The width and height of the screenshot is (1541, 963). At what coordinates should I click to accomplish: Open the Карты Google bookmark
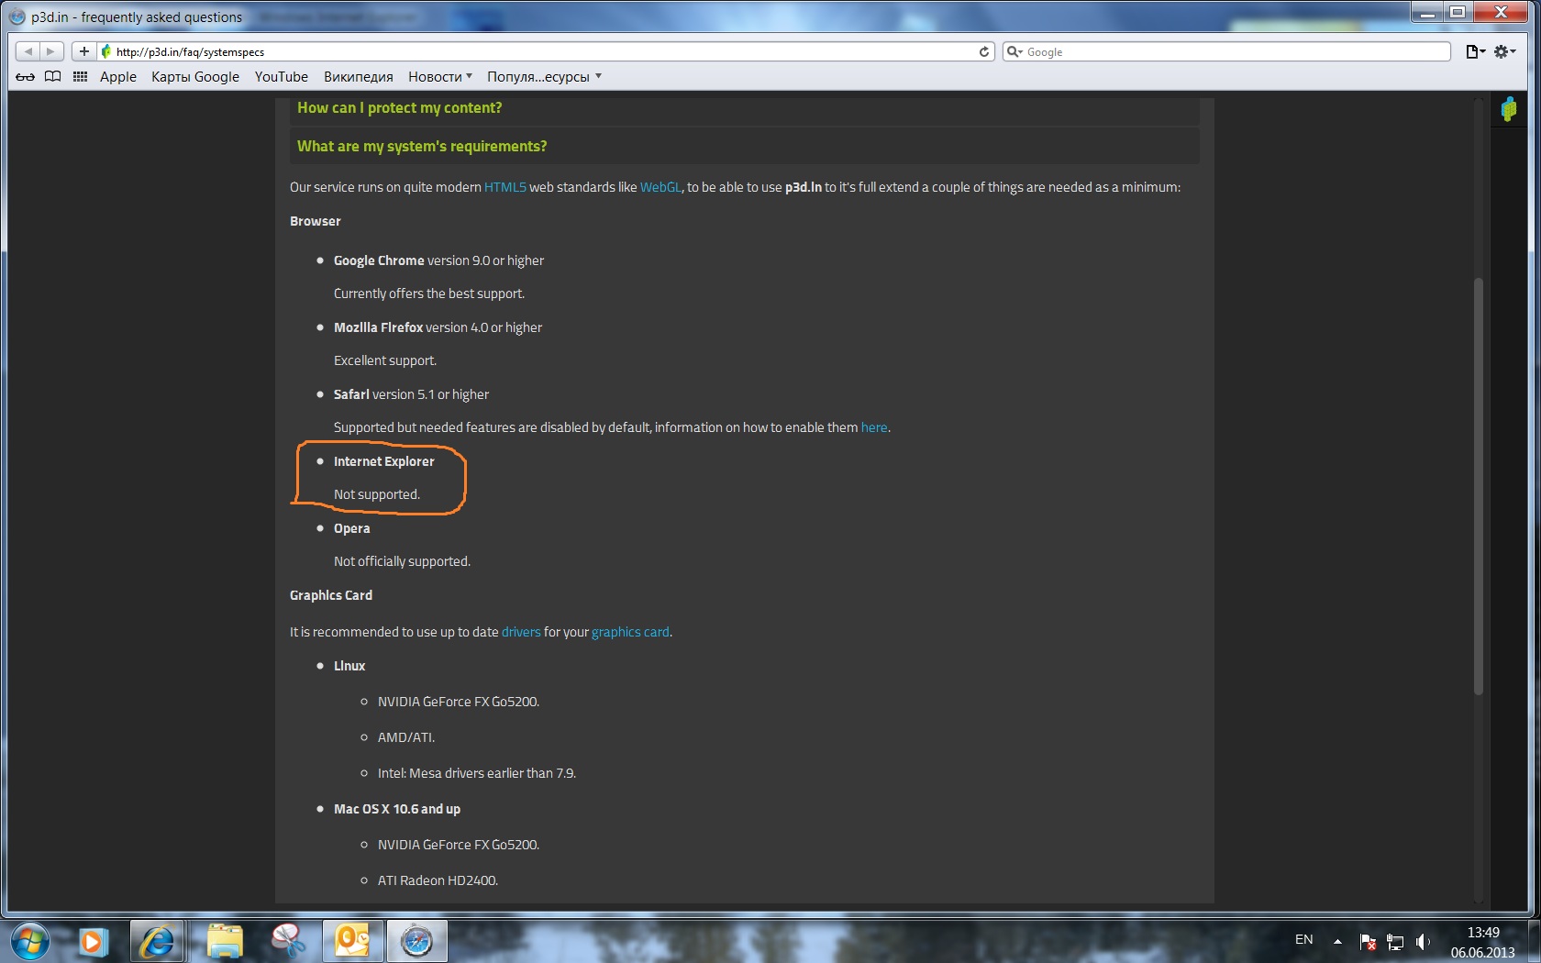tap(195, 77)
